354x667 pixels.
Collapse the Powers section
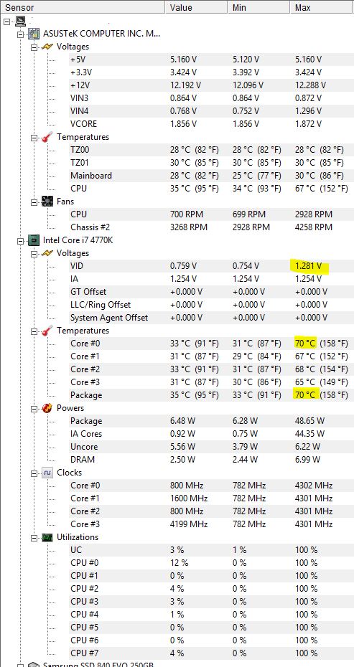(34, 408)
